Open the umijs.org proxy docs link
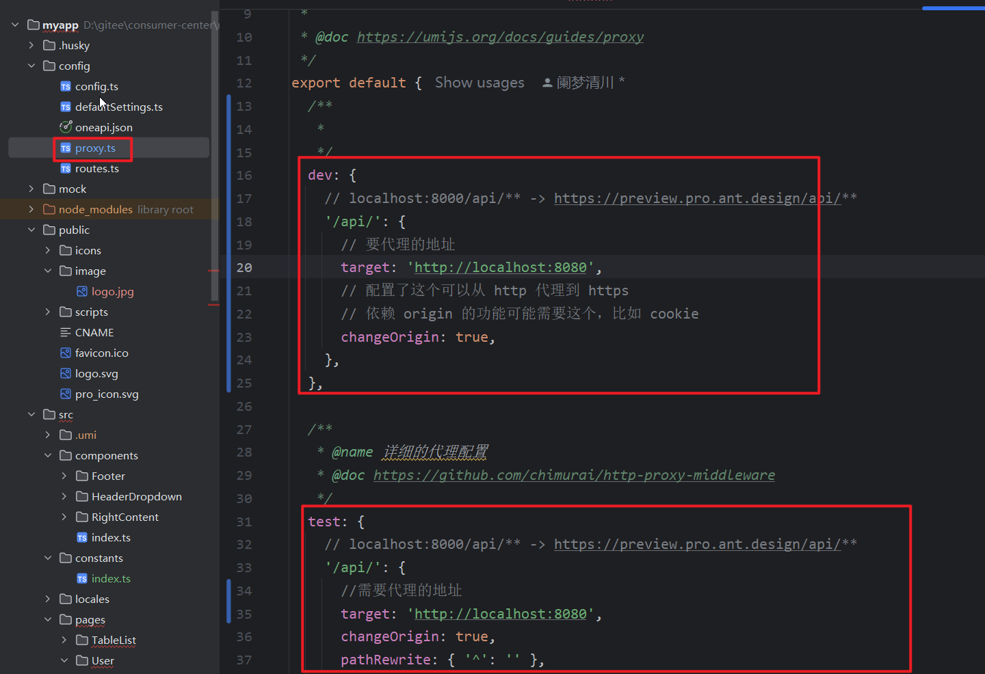 pos(500,37)
